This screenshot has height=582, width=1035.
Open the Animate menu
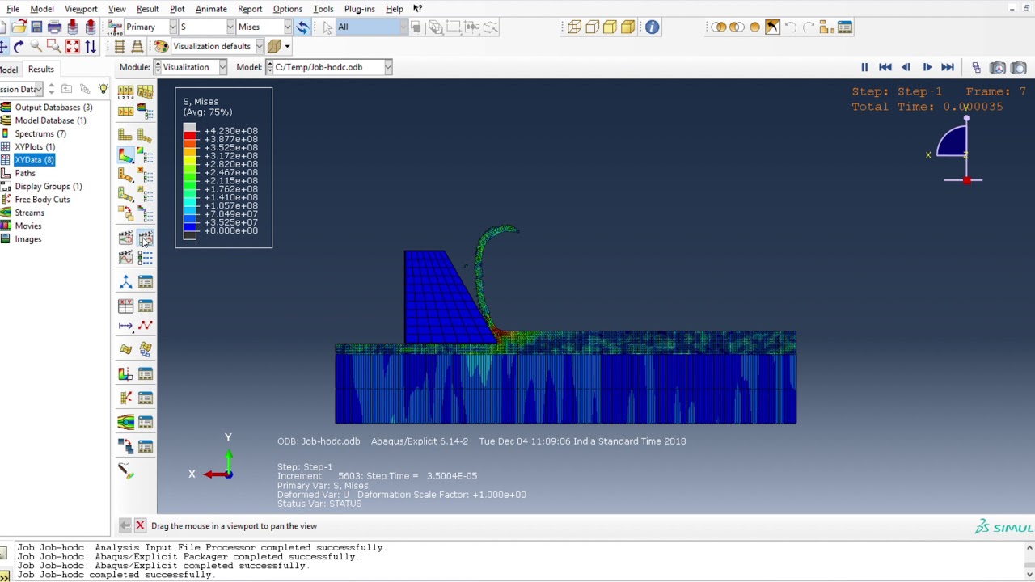click(211, 9)
